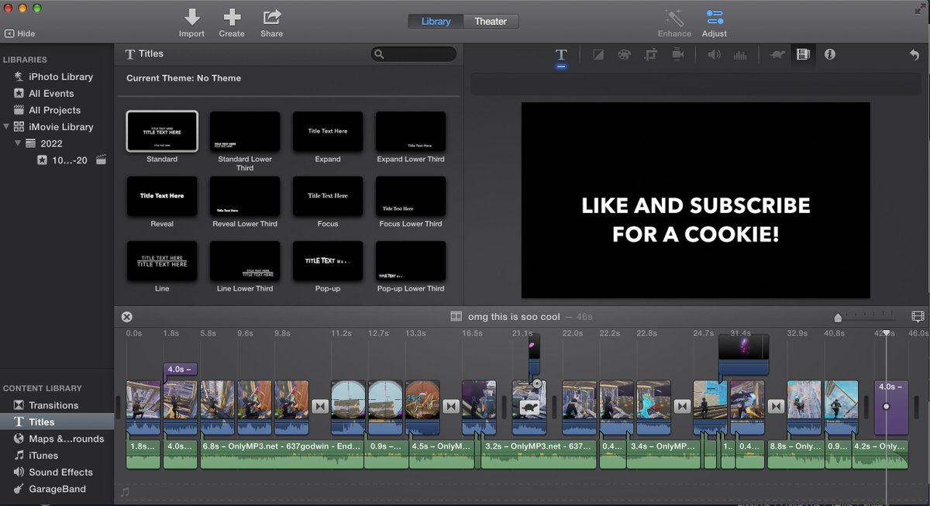
Task: Select the Reveal Lower Third title
Action: tap(245, 196)
